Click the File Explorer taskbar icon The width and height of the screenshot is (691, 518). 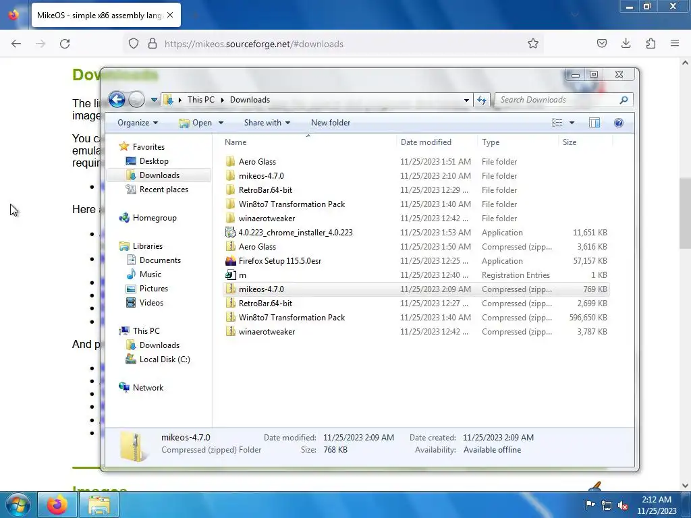(x=100, y=505)
